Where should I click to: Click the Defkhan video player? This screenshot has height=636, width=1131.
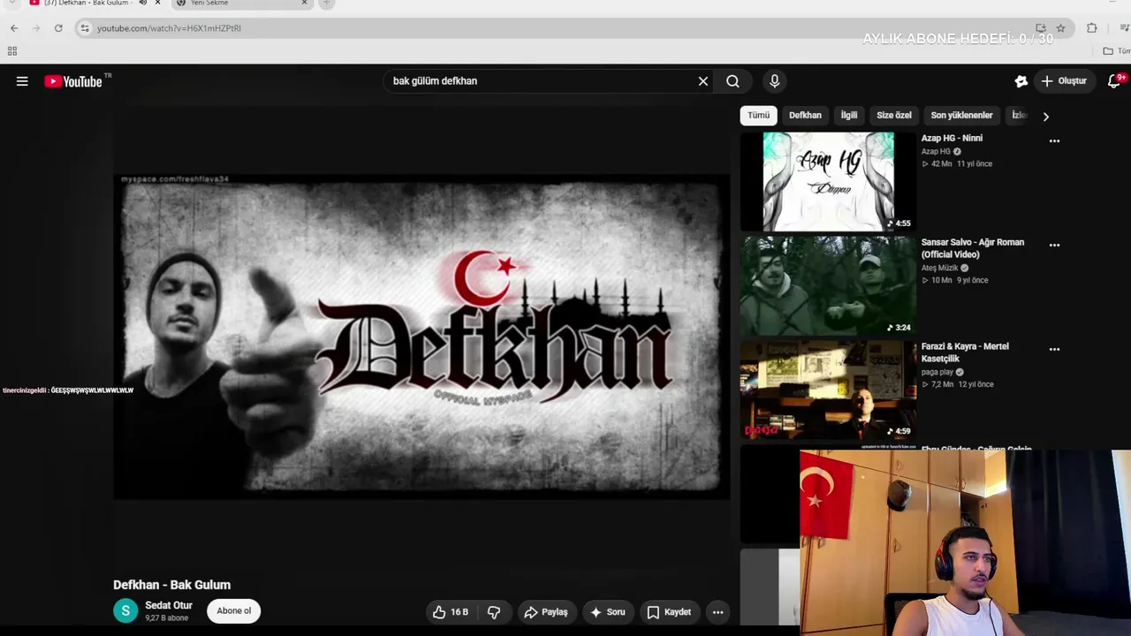(421, 336)
